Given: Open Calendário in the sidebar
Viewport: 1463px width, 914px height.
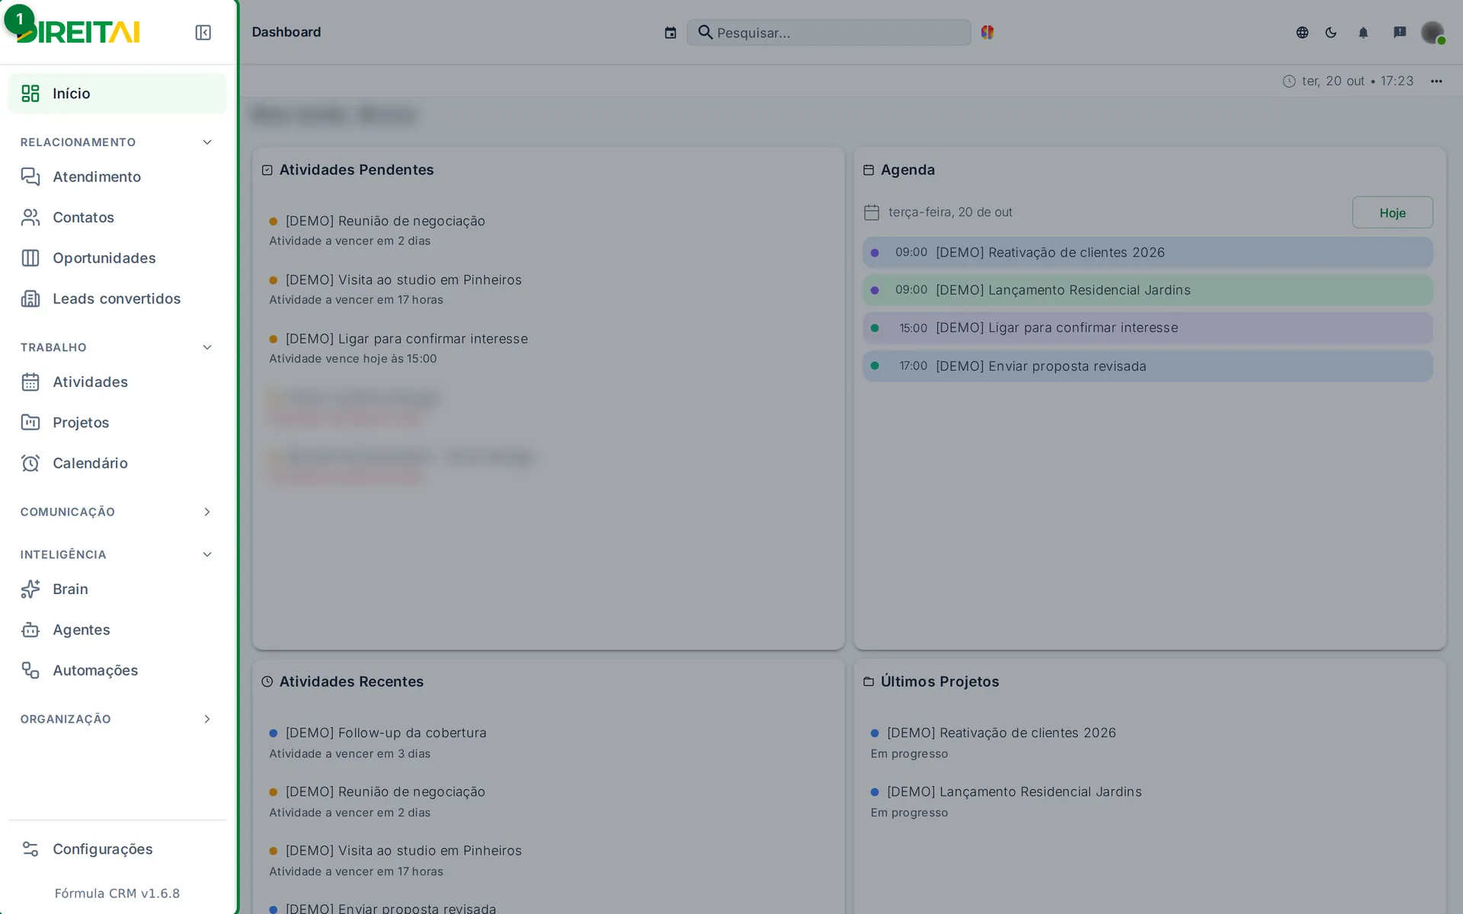Looking at the screenshot, I should click(117, 463).
